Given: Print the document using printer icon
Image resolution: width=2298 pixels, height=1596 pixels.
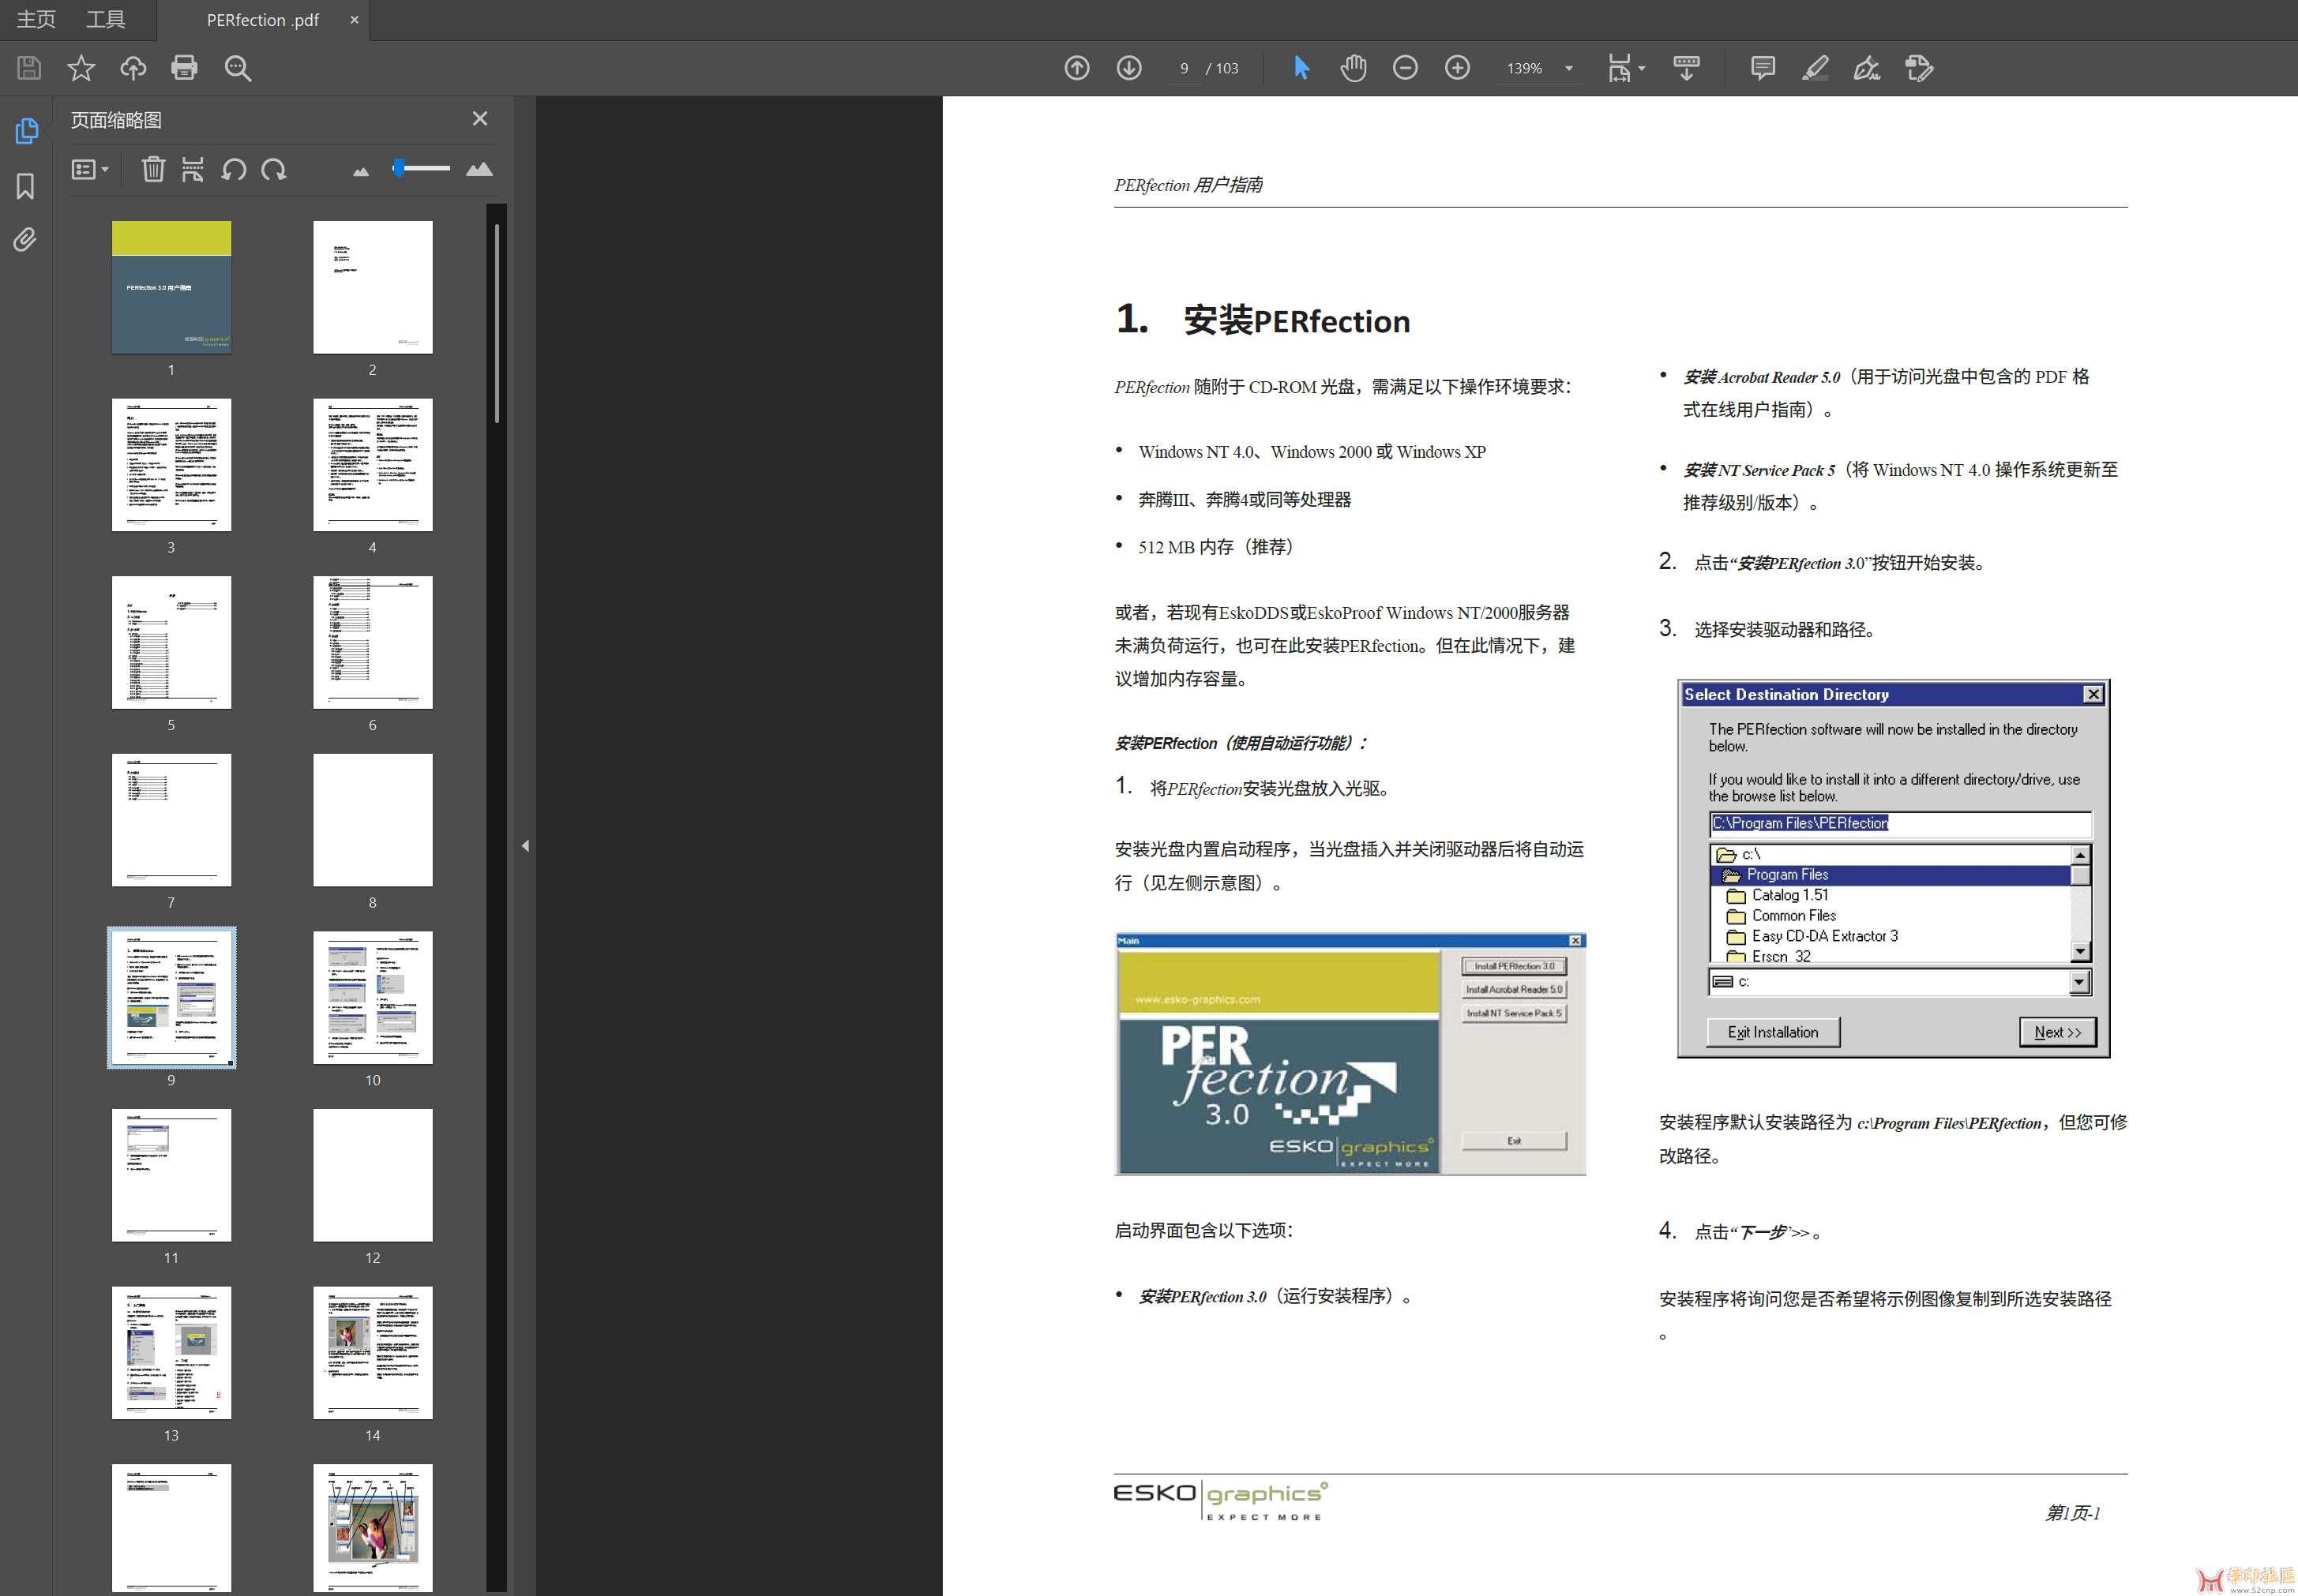Looking at the screenshot, I should click(184, 68).
